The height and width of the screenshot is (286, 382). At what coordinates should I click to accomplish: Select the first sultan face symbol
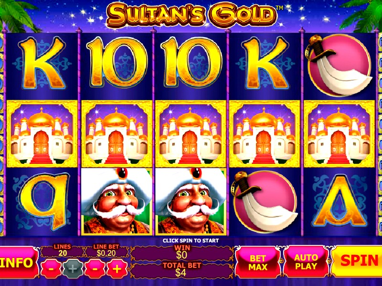117,201
